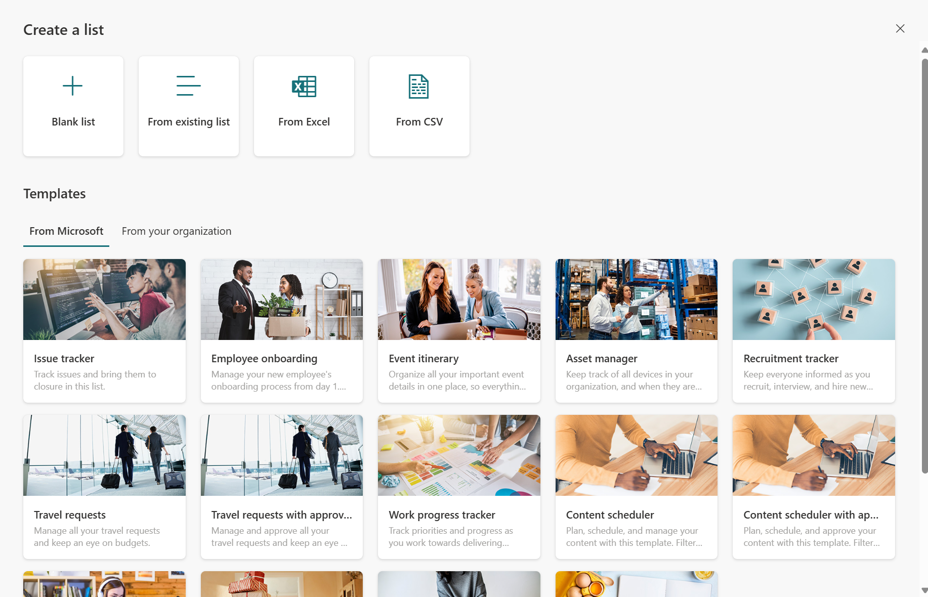Select the Travel requests with approvals template
The image size is (928, 597).
pos(281,487)
